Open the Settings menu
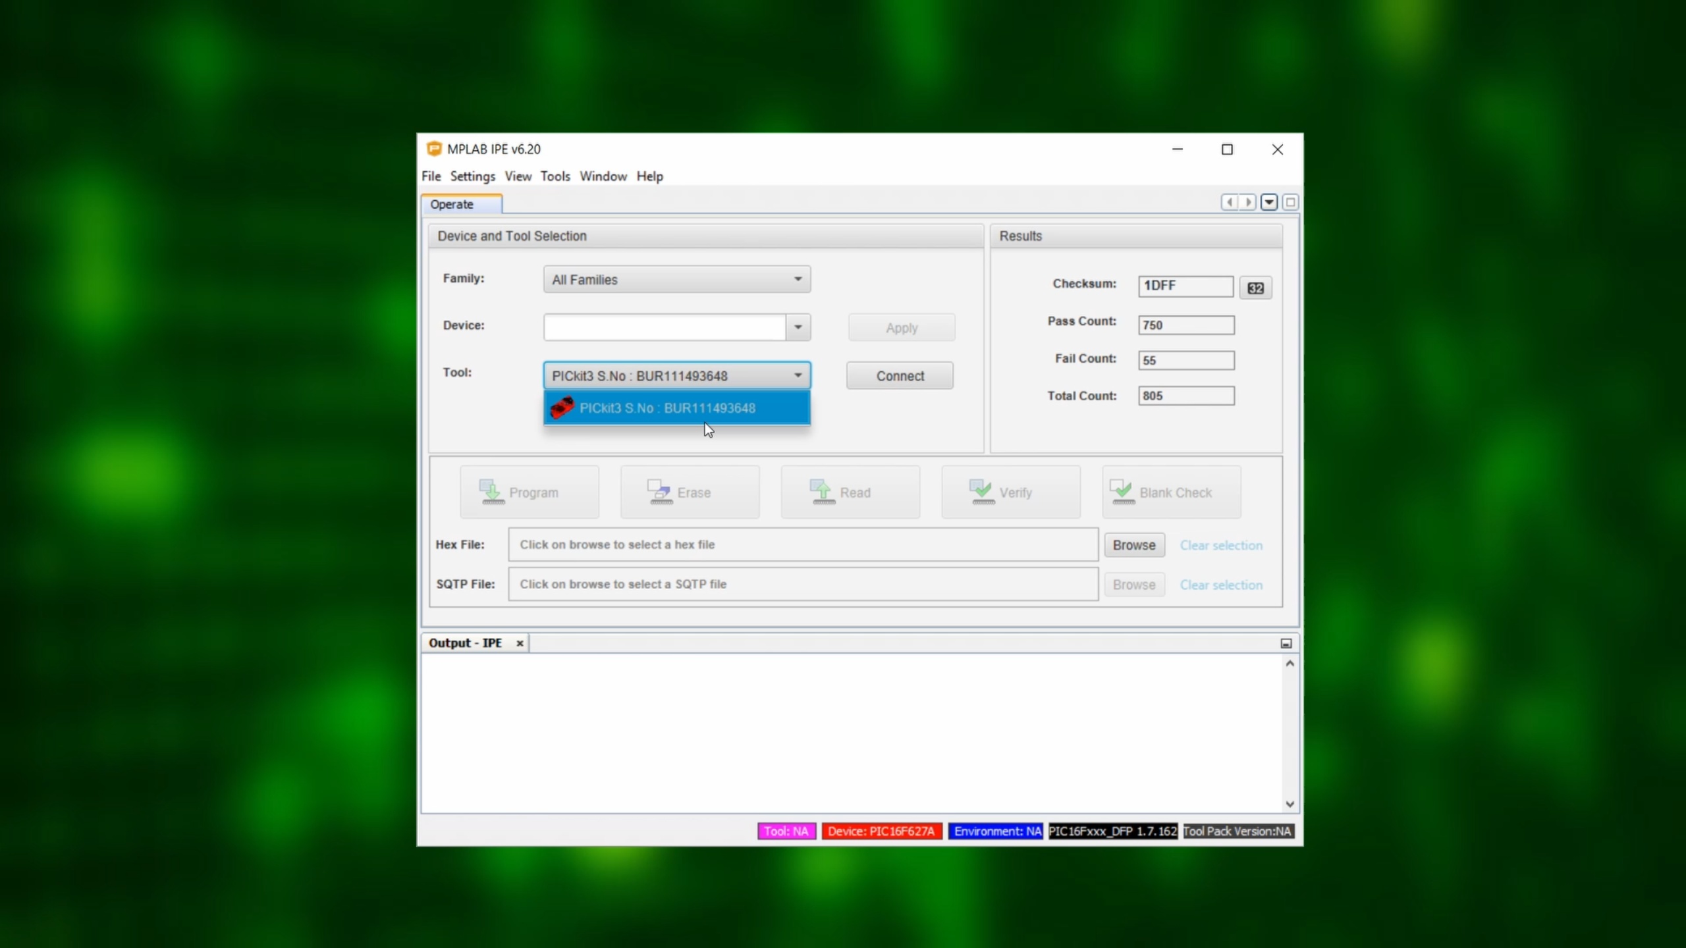Viewport: 1686px width, 948px height. pos(472,176)
